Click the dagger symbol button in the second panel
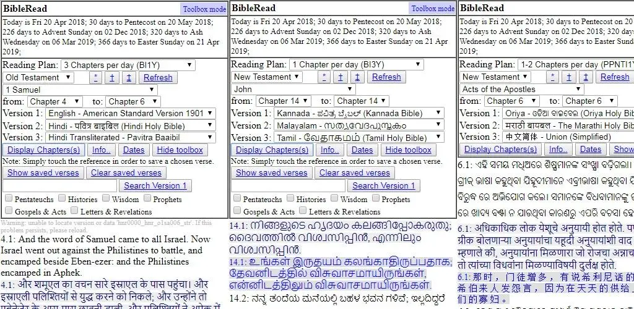This screenshot has width=634, height=309. point(341,77)
